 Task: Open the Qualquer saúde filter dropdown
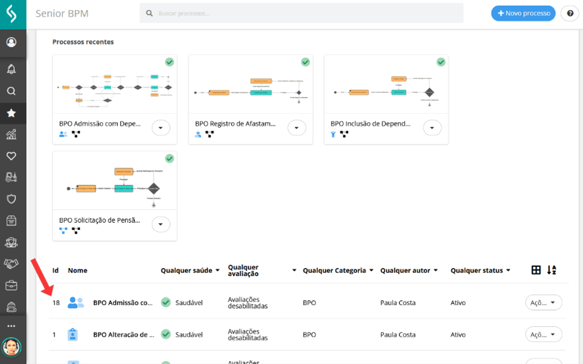click(x=190, y=271)
